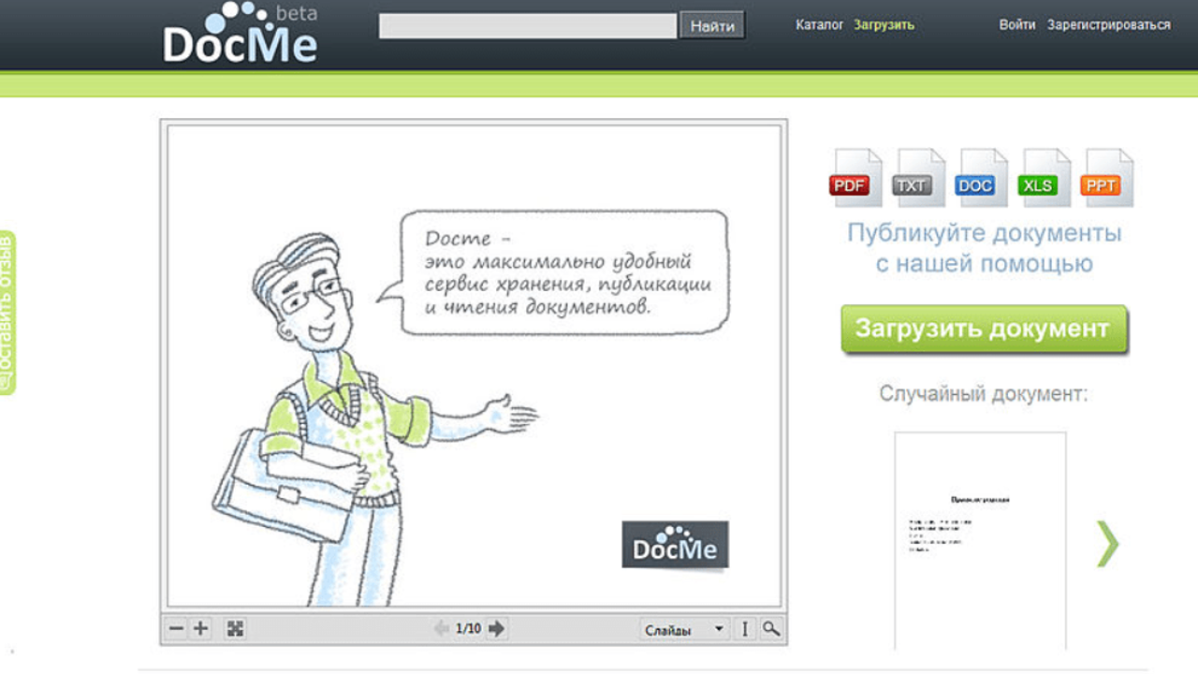Click the PPT file type icon
The height and width of the screenshot is (674, 1198).
click(1106, 178)
